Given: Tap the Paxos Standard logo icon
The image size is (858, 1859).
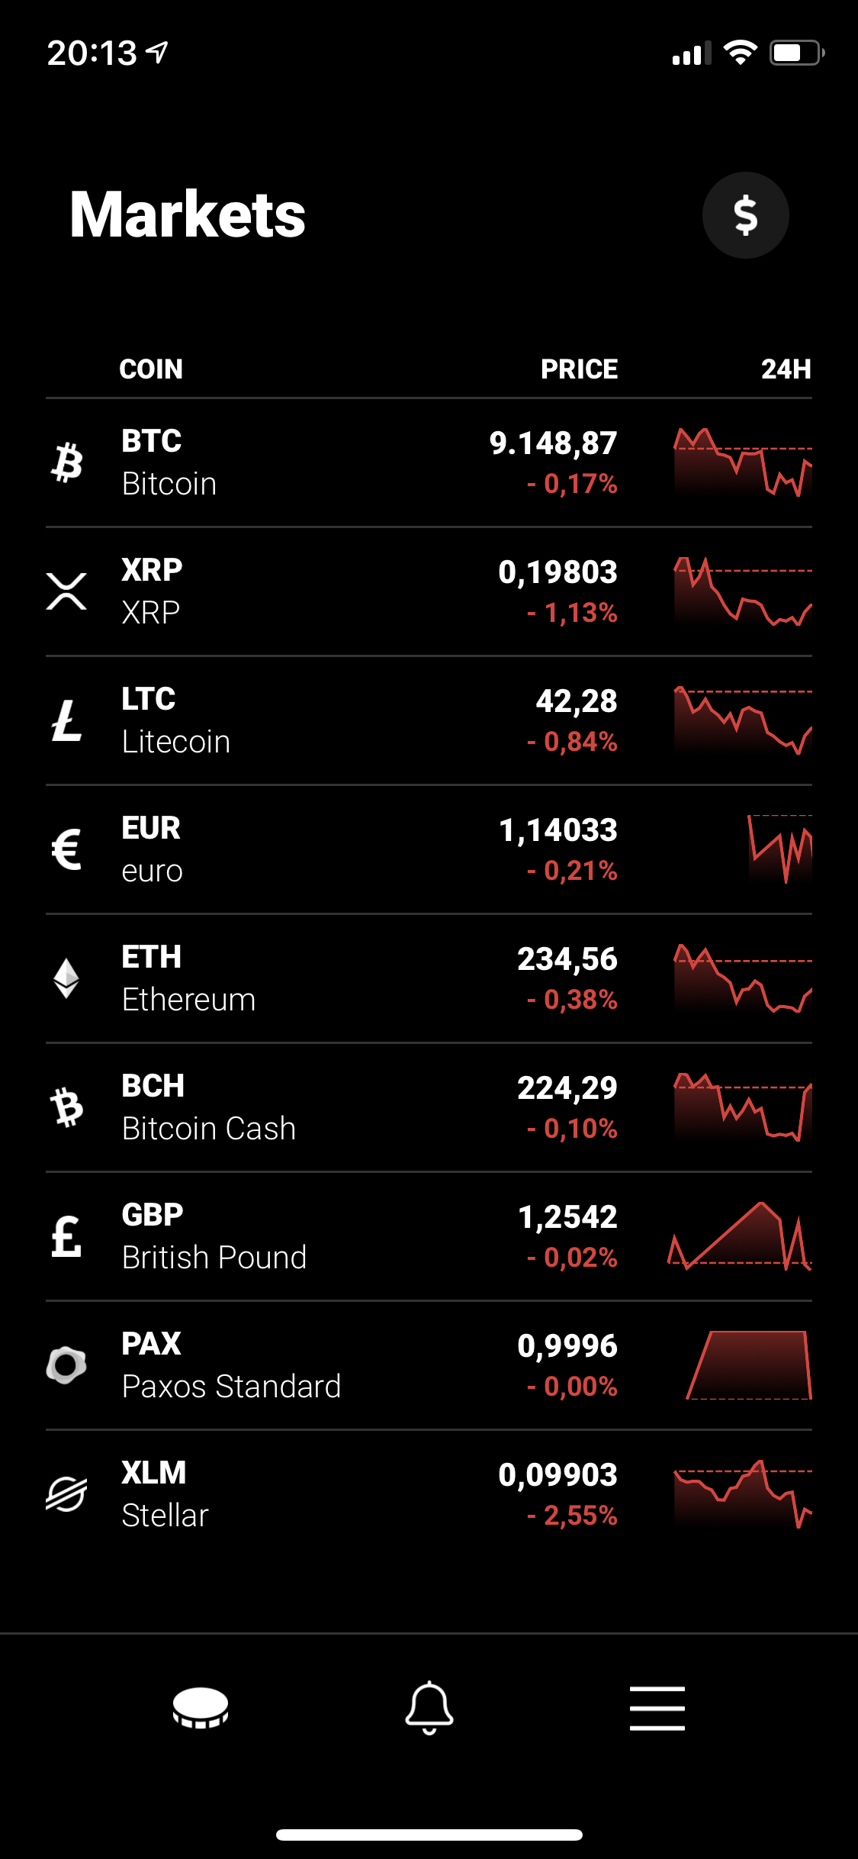Looking at the screenshot, I should [x=66, y=1365].
